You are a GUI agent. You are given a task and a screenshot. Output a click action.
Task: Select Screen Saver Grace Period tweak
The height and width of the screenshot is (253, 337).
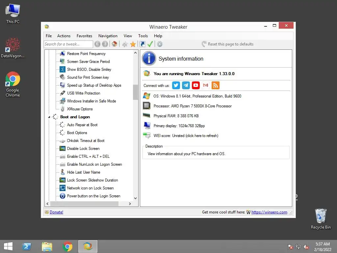point(88,62)
